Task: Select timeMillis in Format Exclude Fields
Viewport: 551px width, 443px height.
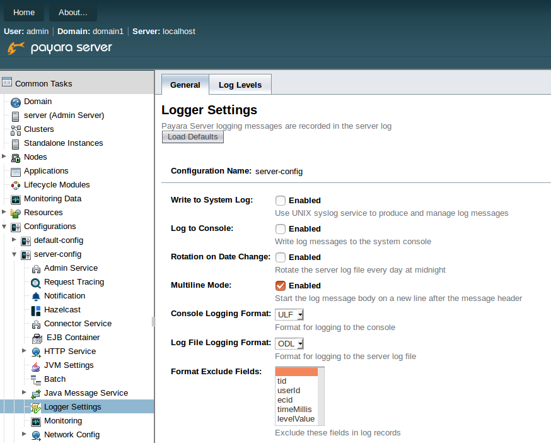Action: pos(296,410)
